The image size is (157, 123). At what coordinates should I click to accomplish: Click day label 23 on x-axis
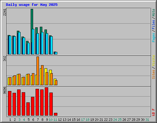(110, 120)
